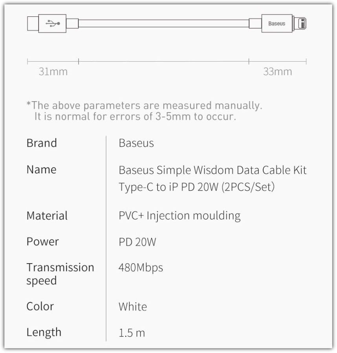
Task: Click the Name row label
Action: 41,170
